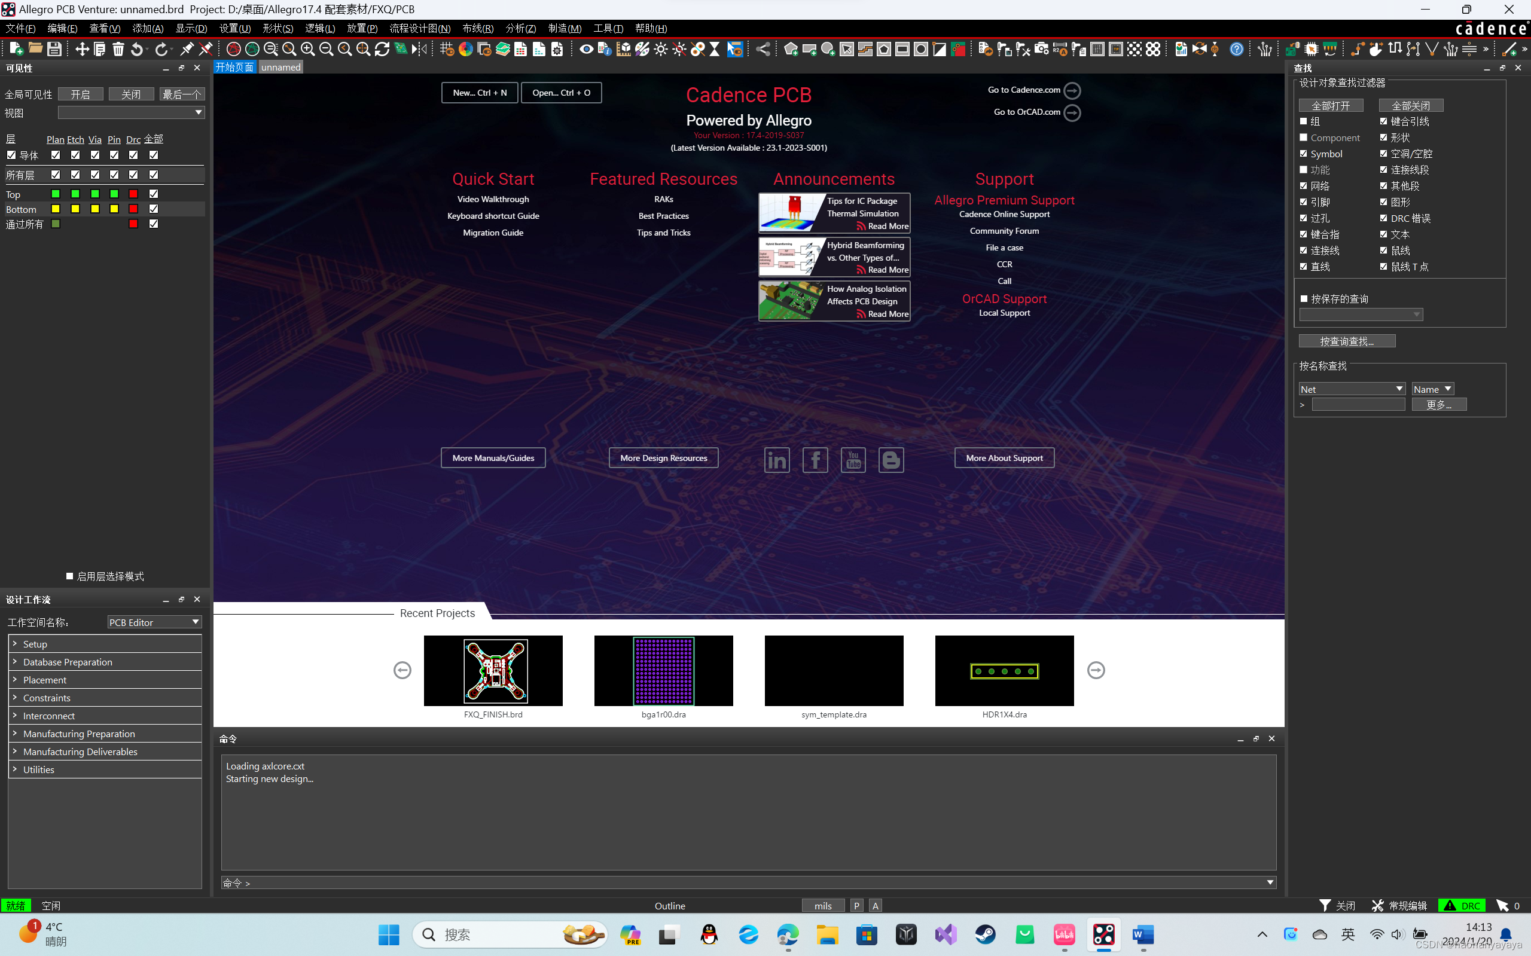Click the Color palette wheel icon

tap(465, 48)
